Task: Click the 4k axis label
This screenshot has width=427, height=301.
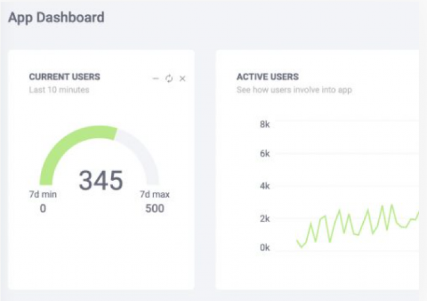Action: 265,186
